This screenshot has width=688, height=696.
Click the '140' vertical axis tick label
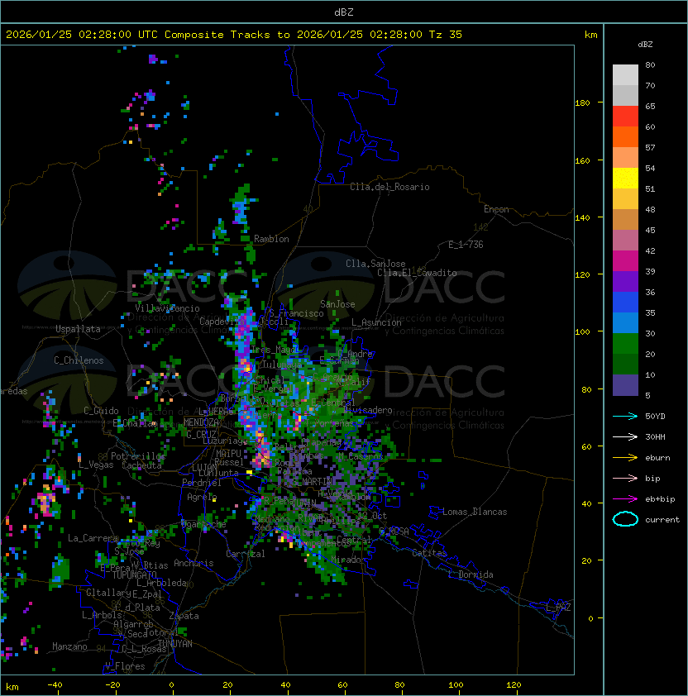(x=582, y=218)
